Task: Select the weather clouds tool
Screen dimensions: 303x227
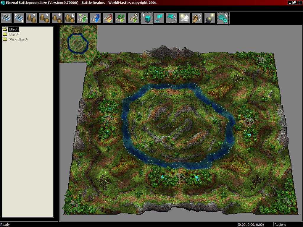Action: (184, 18)
